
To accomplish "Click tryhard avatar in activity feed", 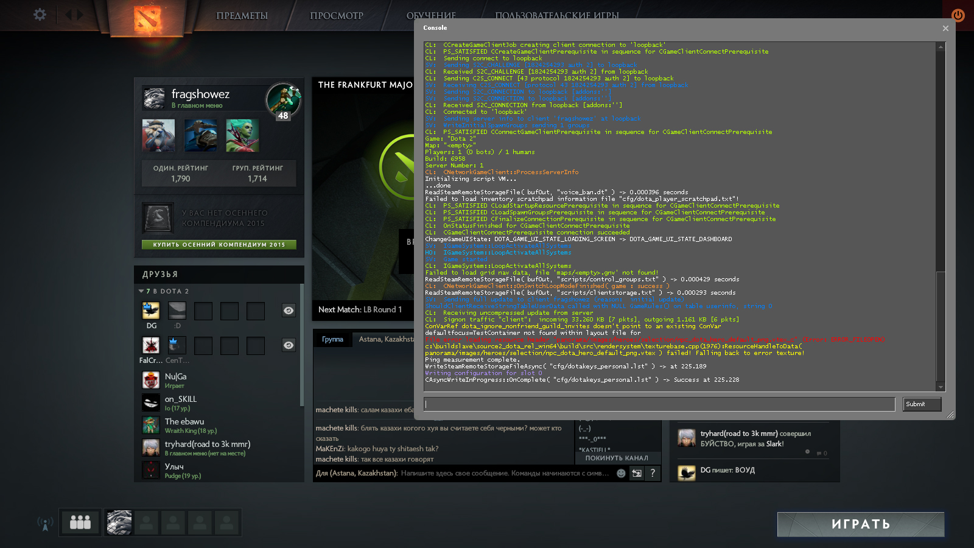I will (x=687, y=438).
